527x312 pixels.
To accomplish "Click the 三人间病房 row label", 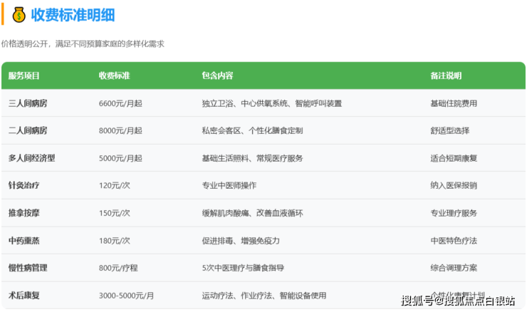I will pos(28,103).
